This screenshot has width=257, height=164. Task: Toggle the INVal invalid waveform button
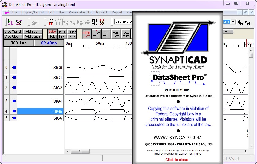click(x=125, y=34)
